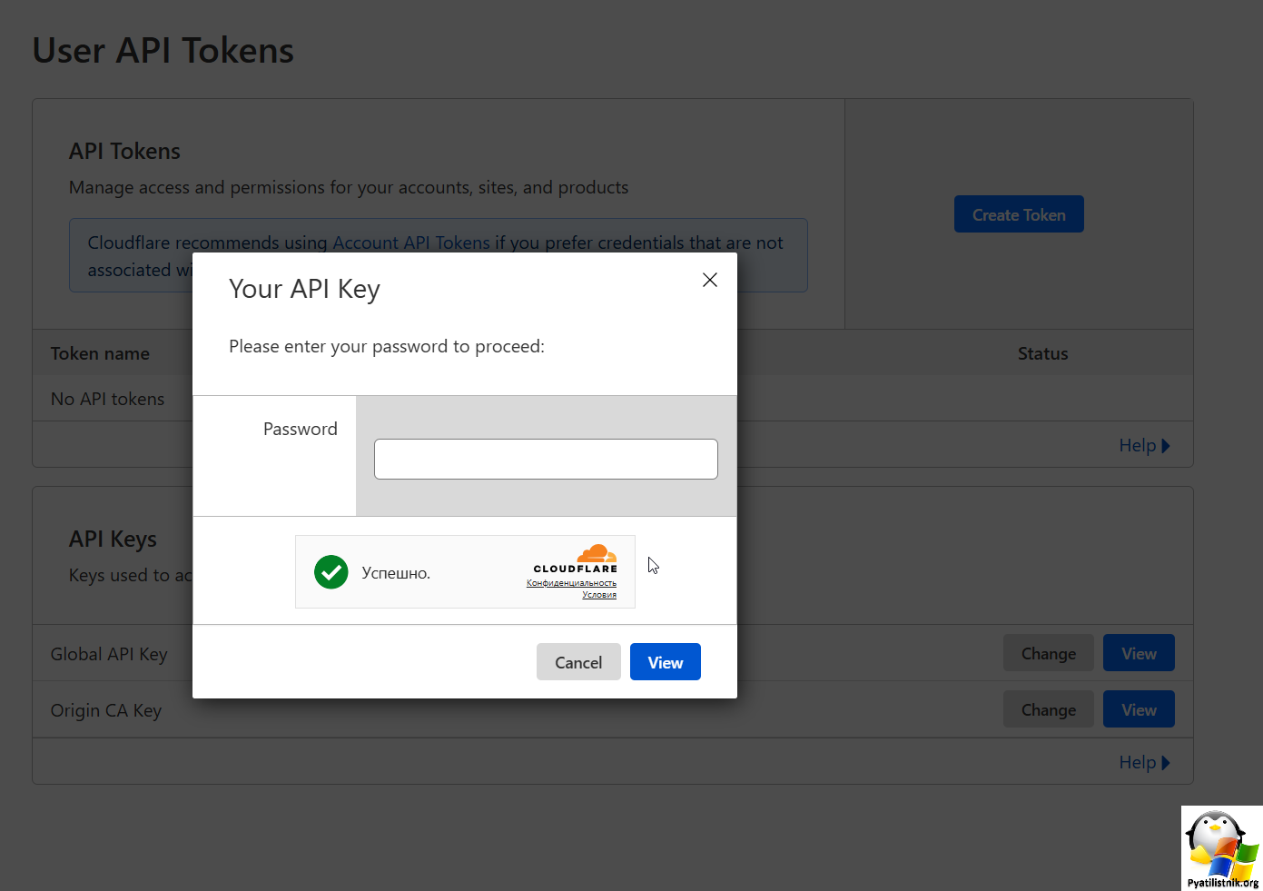Expand Help under API Tokens table

tap(1144, 445)
